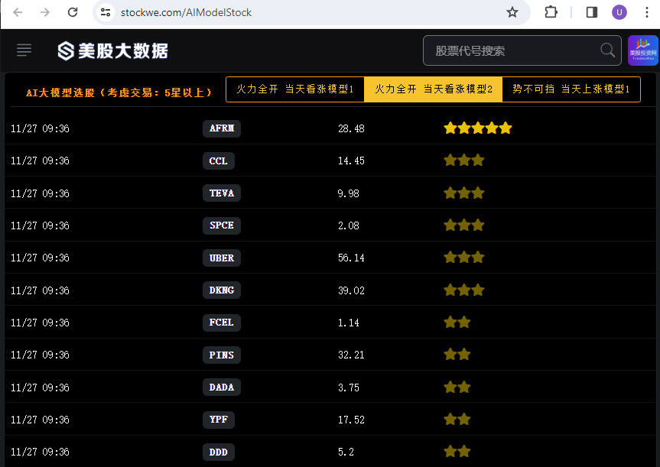Click the YPF price 17.52

(351, 420)
